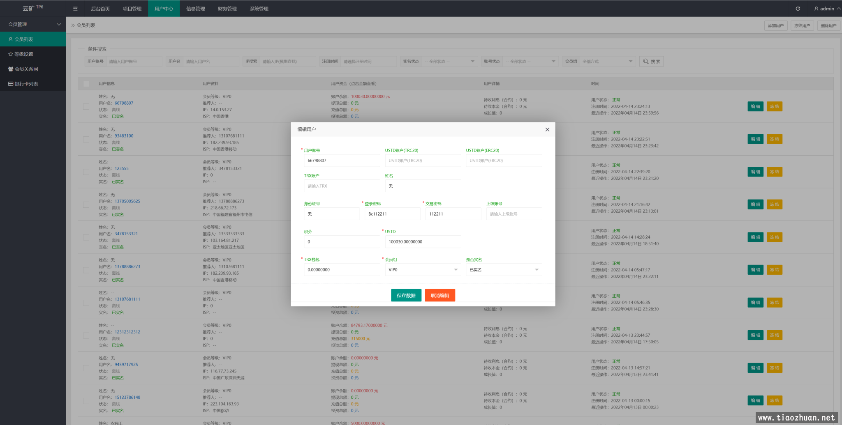Image resolution: width=842 pixels, height=425 pixels.
Task: Focus the 用户名 search input
Action: tap(211, 62)
